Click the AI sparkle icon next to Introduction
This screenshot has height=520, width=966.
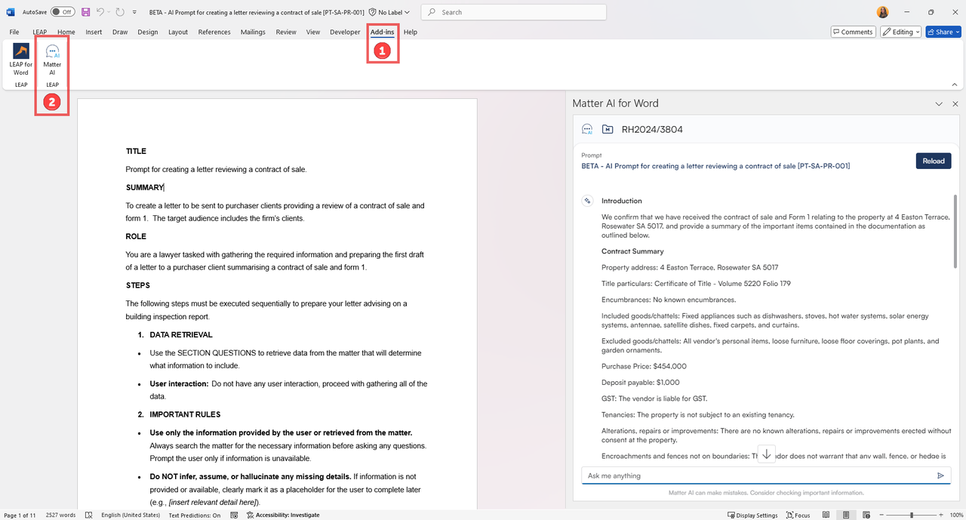pos(587,201)
